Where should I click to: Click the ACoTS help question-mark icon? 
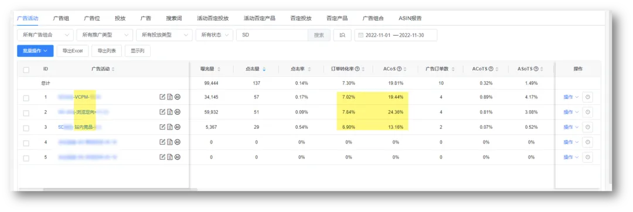click(491, 69)
